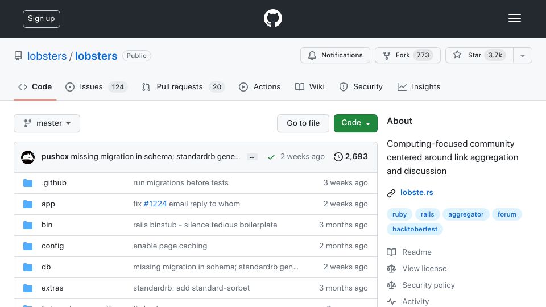Select the rails topic tag
This screenshot has height=307, width=546.
pos(427,214)
